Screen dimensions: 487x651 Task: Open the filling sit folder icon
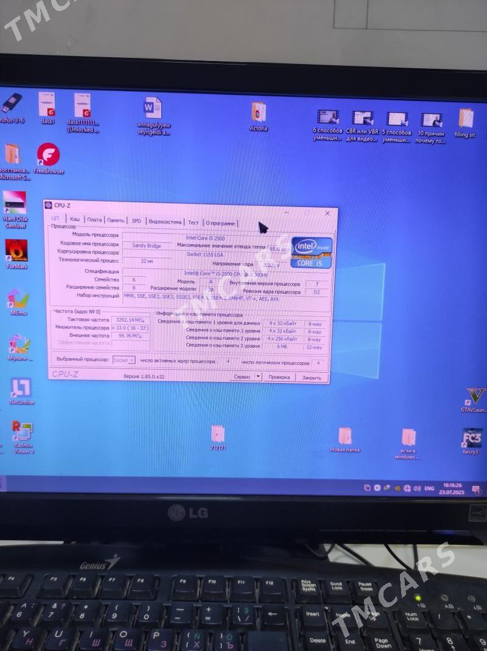pos(465,123)
